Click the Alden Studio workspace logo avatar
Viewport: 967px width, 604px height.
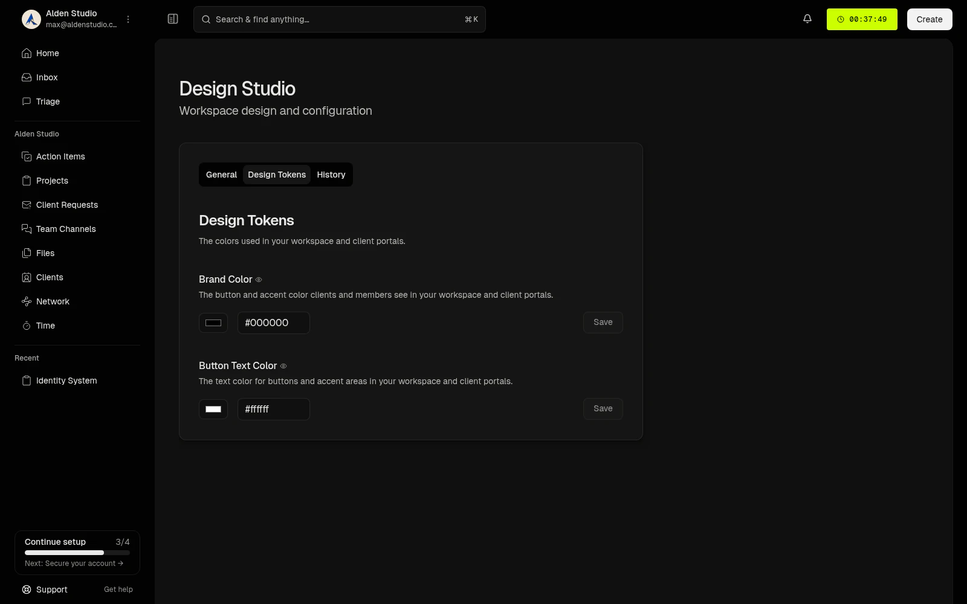pos(31,19)
